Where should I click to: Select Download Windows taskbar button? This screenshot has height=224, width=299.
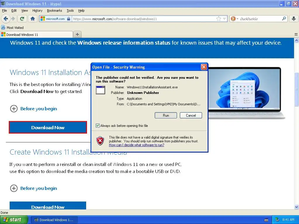point(54,220)
